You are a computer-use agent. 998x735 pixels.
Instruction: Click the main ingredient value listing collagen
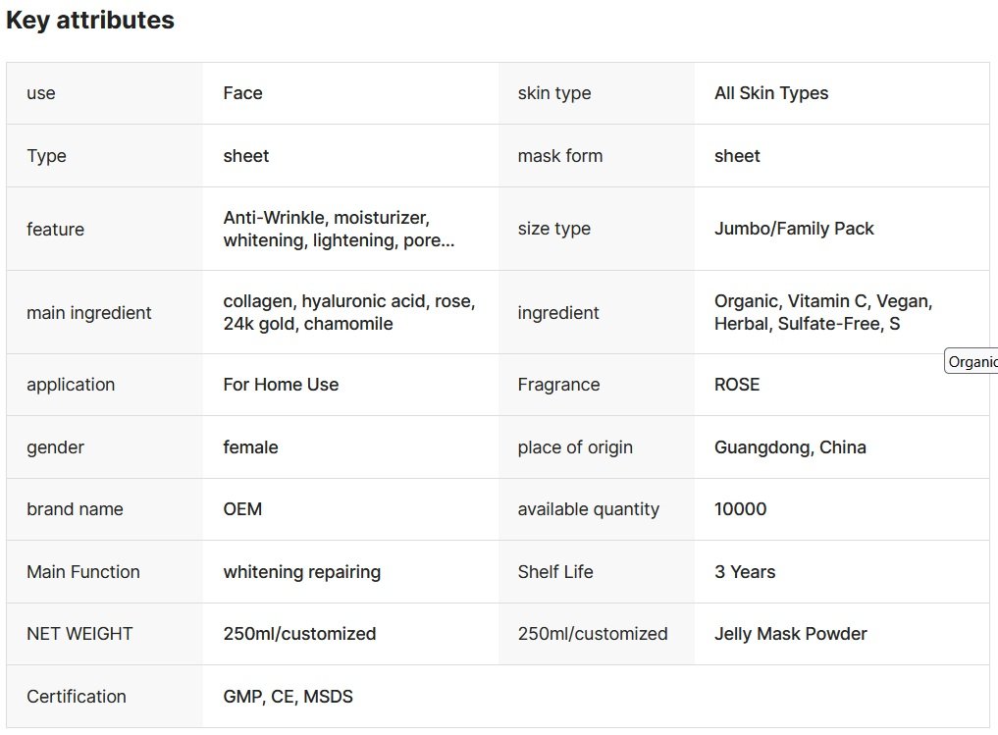coord(348,312)
